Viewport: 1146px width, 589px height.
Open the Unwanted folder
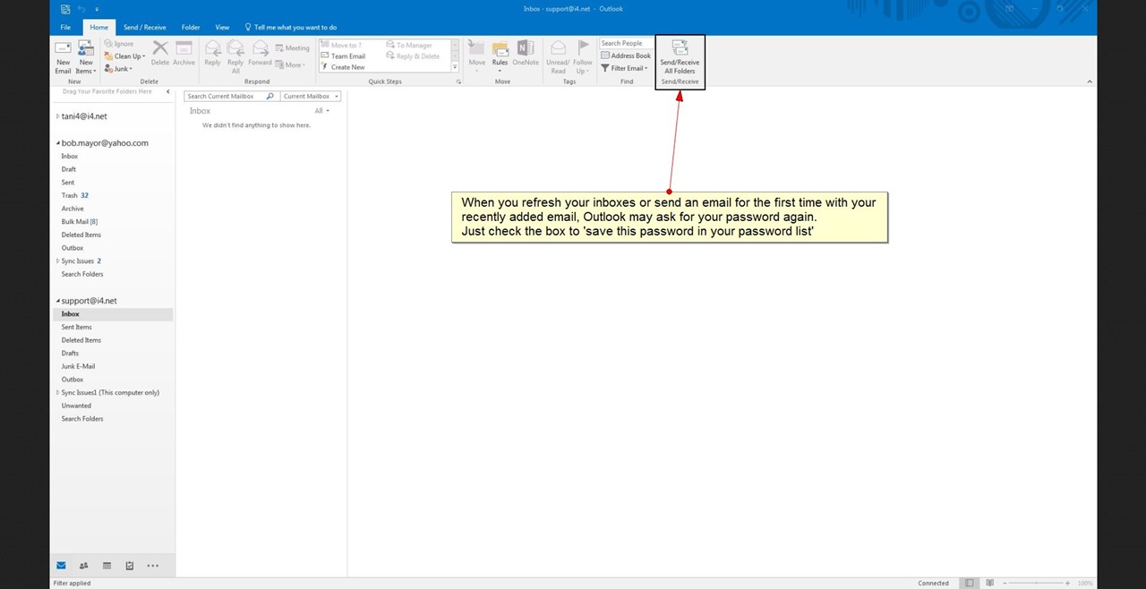point(76,405)
